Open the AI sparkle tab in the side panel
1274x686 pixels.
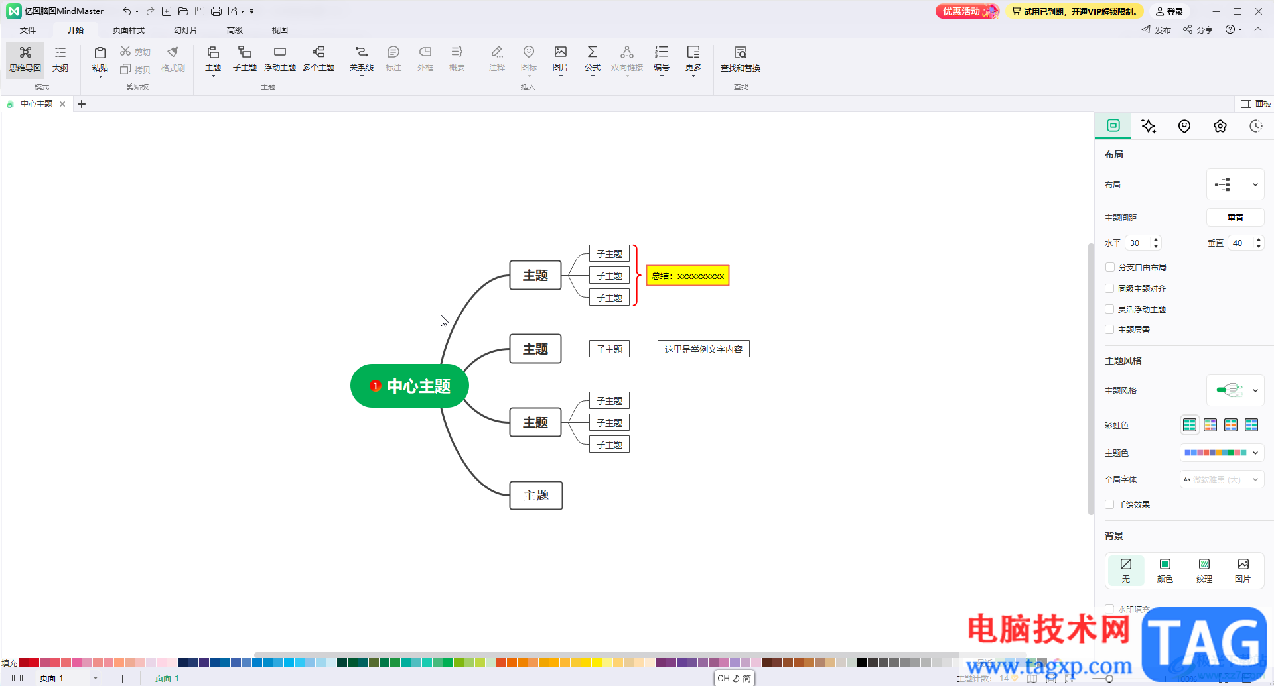1149,126
